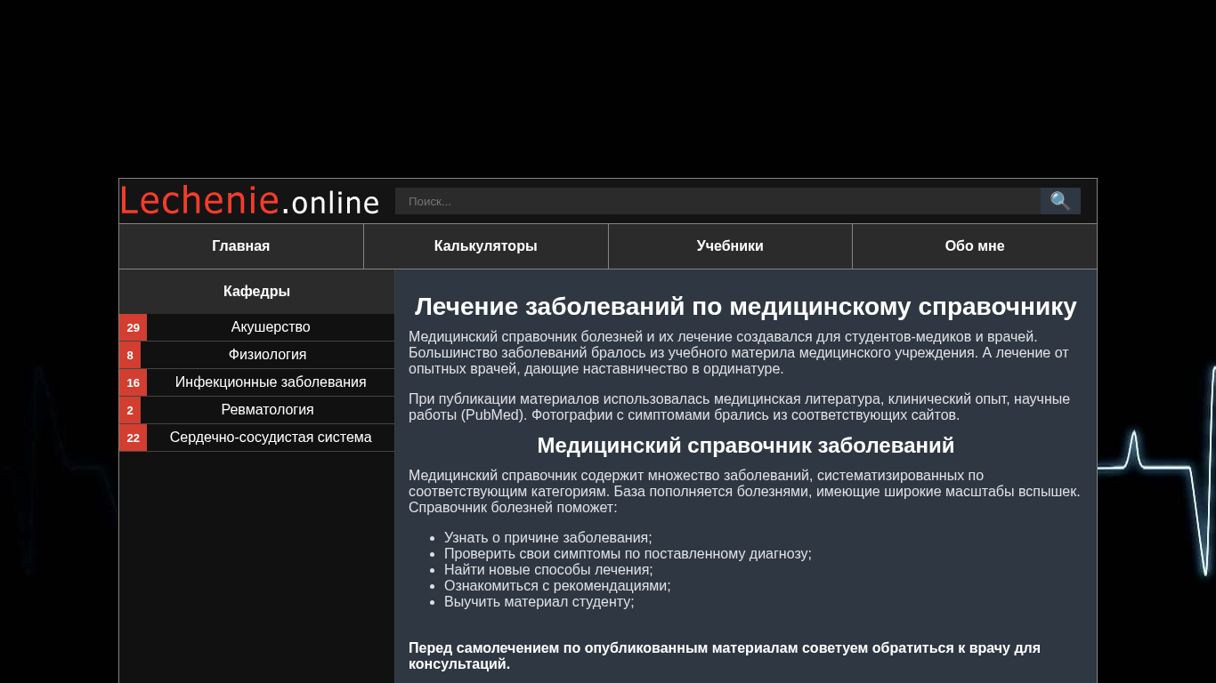Click the heading Лечение заболеваний по медицинскому справочнику
The height and width of the screenshot is (683, 1216).
(x=746, y=307)
